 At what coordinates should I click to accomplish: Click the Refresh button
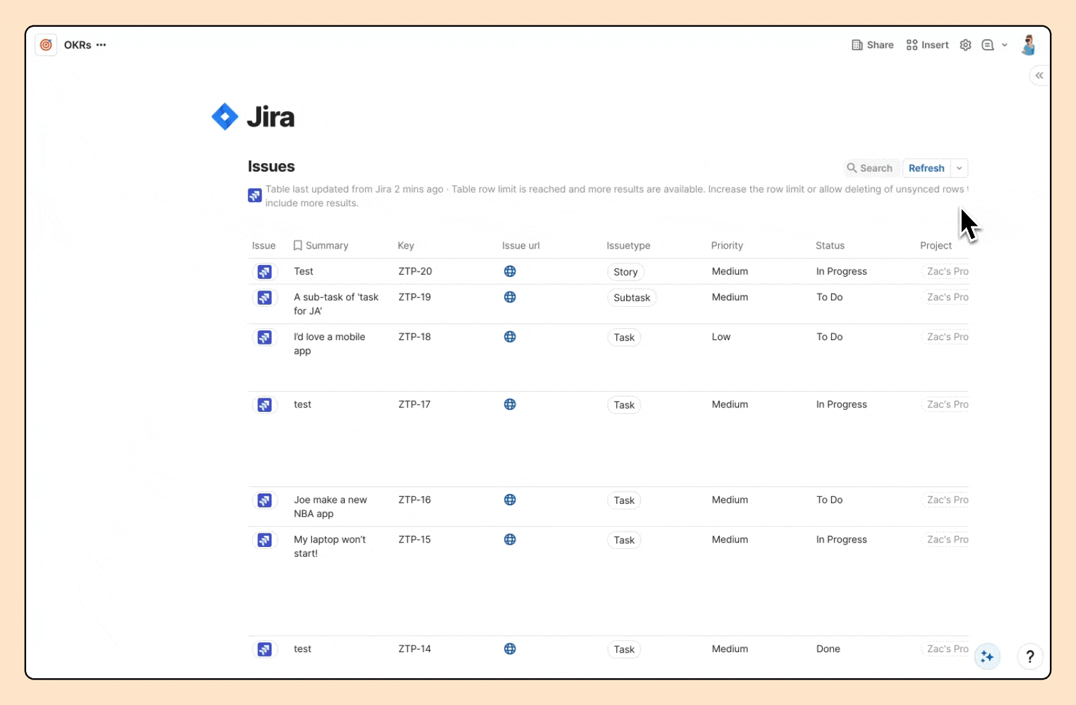coord(926,168)
